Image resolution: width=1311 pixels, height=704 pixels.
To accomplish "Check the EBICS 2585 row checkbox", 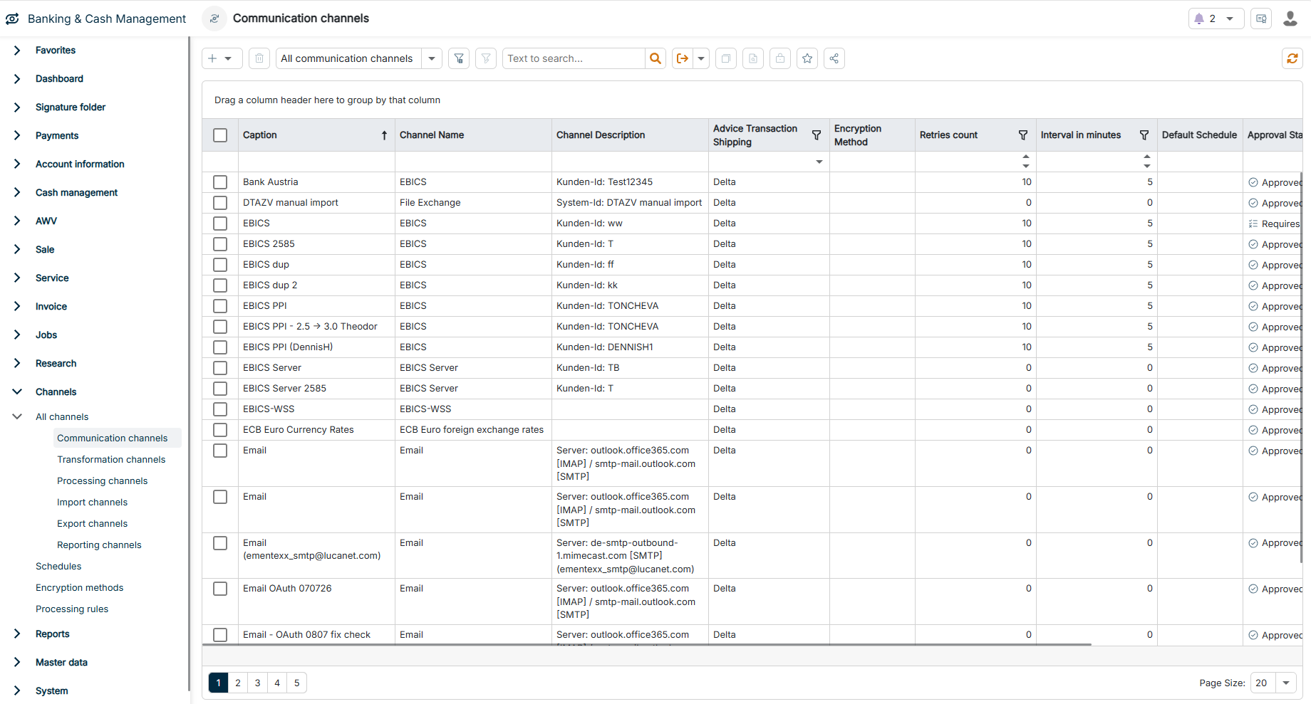I will pyautogui.click(x=220, y=244).
